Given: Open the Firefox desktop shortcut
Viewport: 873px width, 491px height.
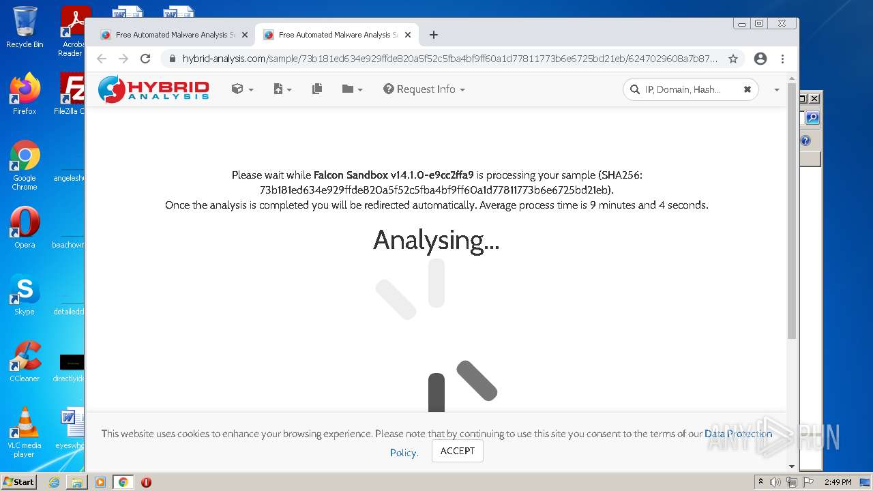Looking at the screenshot, I should pos(25,94).
